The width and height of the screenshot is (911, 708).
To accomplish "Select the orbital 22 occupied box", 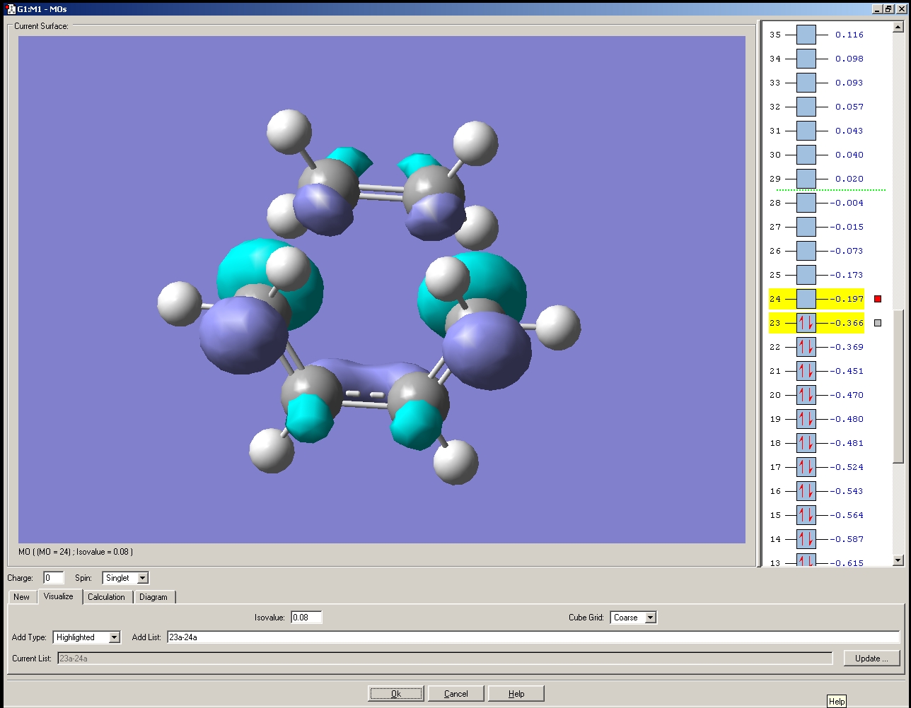I will (x=806, y=347).
